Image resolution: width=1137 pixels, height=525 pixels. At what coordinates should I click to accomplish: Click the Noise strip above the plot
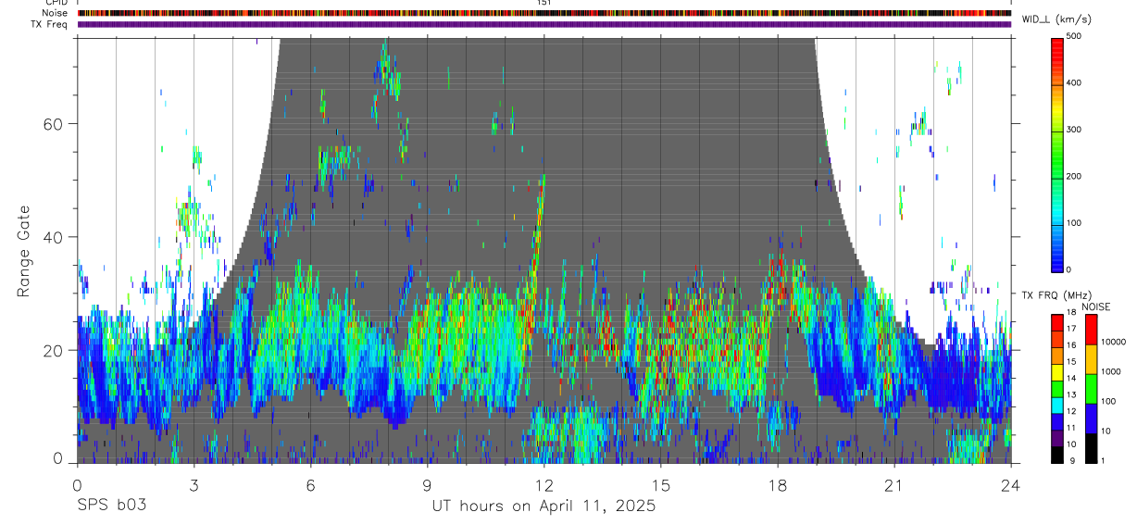[544, 13]
